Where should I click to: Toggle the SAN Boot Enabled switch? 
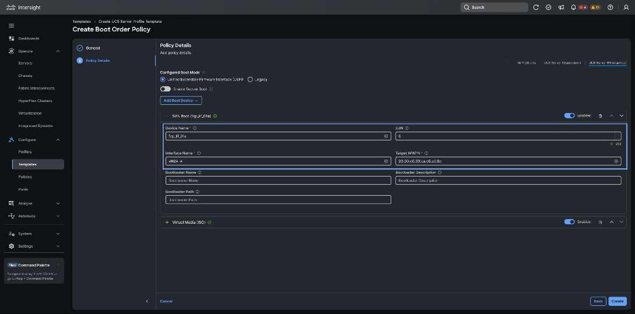(x=569, y=116)
